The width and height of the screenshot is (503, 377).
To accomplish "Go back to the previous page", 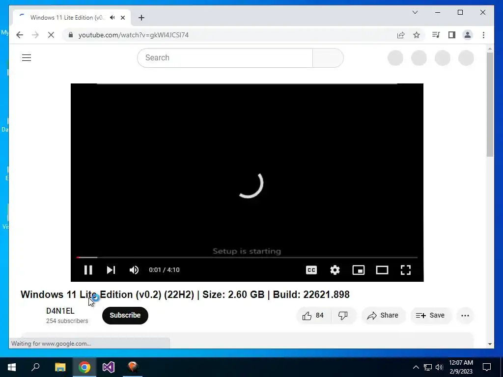I will click(x=20, y=35).
